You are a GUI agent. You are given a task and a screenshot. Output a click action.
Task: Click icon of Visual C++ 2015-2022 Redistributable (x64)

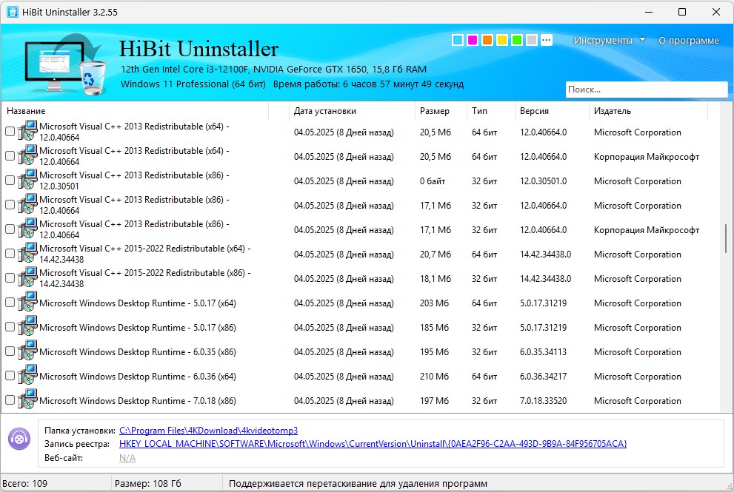coord(27,254)
